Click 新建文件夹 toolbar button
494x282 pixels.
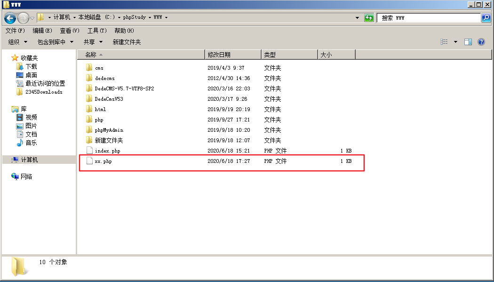click(127, 42)
